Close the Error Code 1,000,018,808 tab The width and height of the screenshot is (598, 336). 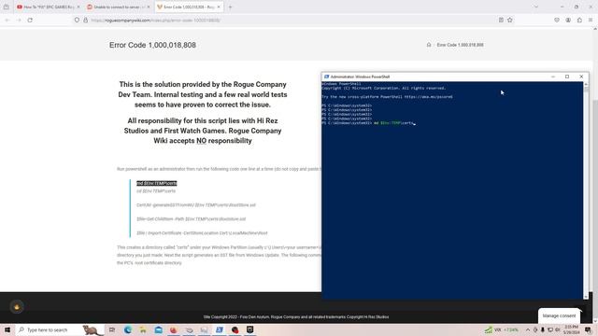point(219,7)
